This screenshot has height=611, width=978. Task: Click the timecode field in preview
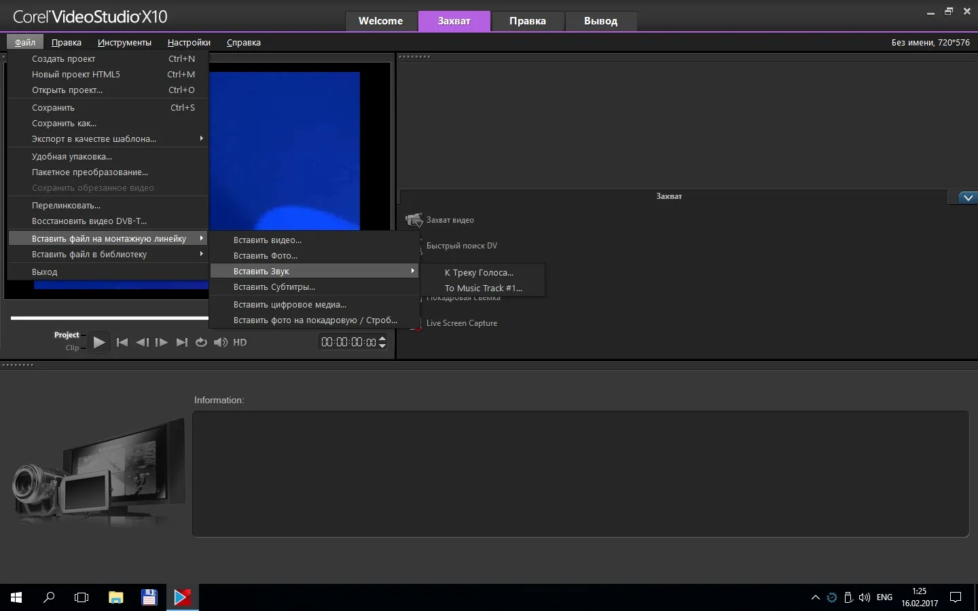[x=348, y=342]
